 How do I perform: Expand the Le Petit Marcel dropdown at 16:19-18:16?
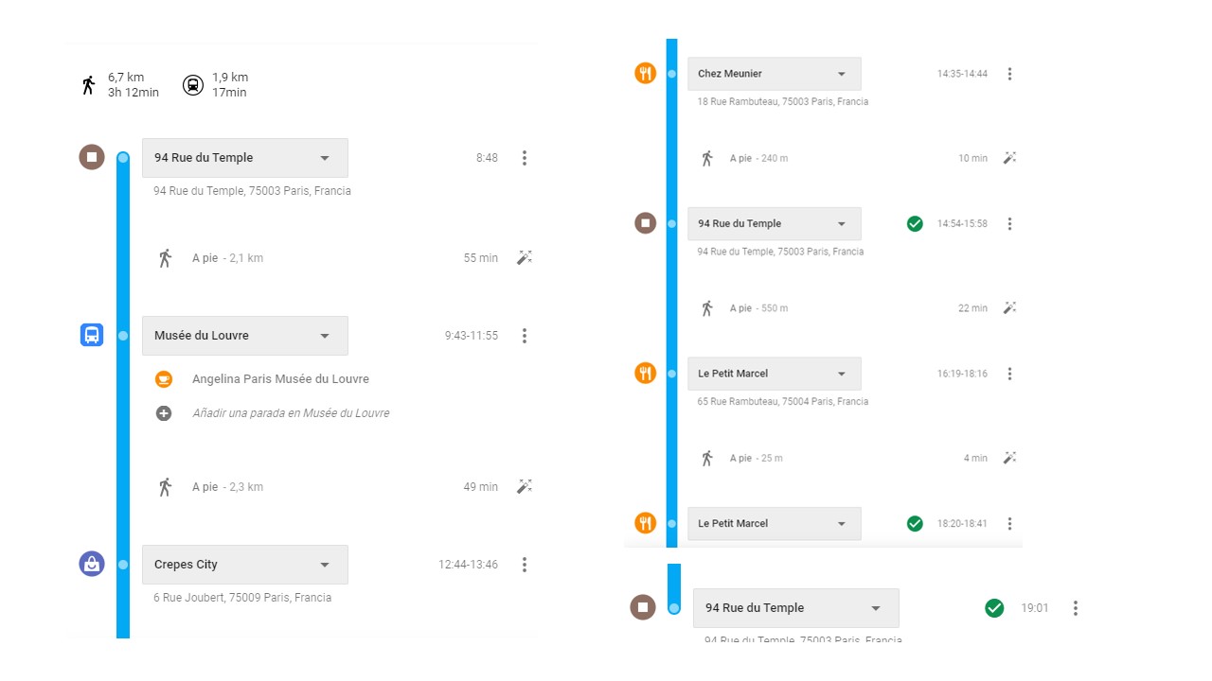point(775,374)
